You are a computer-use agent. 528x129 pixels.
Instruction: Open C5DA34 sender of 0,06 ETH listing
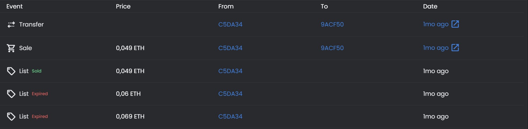click(x=230, y=94)
